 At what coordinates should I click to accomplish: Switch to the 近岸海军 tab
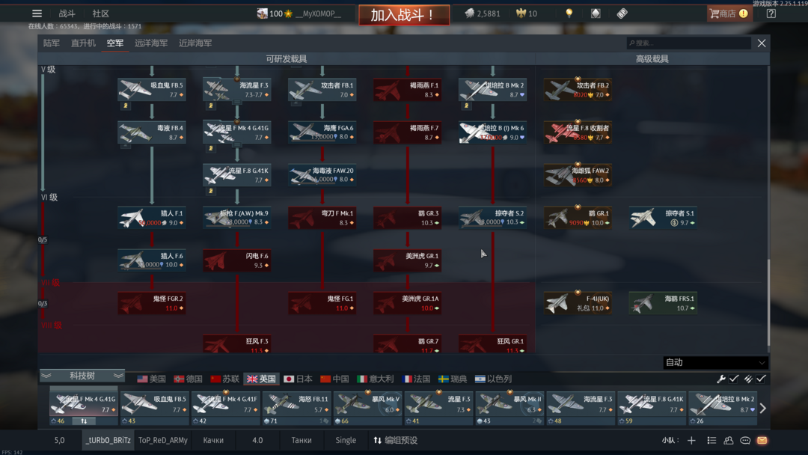195,43
